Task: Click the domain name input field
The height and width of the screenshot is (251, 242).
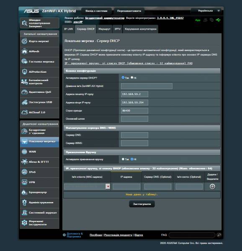Action: pos(147,86)
